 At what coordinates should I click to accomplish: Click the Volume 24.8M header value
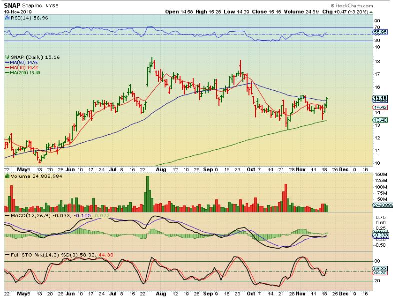(302, 12)
